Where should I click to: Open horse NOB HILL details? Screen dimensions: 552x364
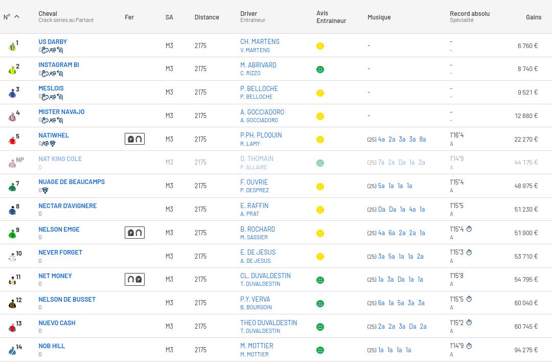pos(52,346)
